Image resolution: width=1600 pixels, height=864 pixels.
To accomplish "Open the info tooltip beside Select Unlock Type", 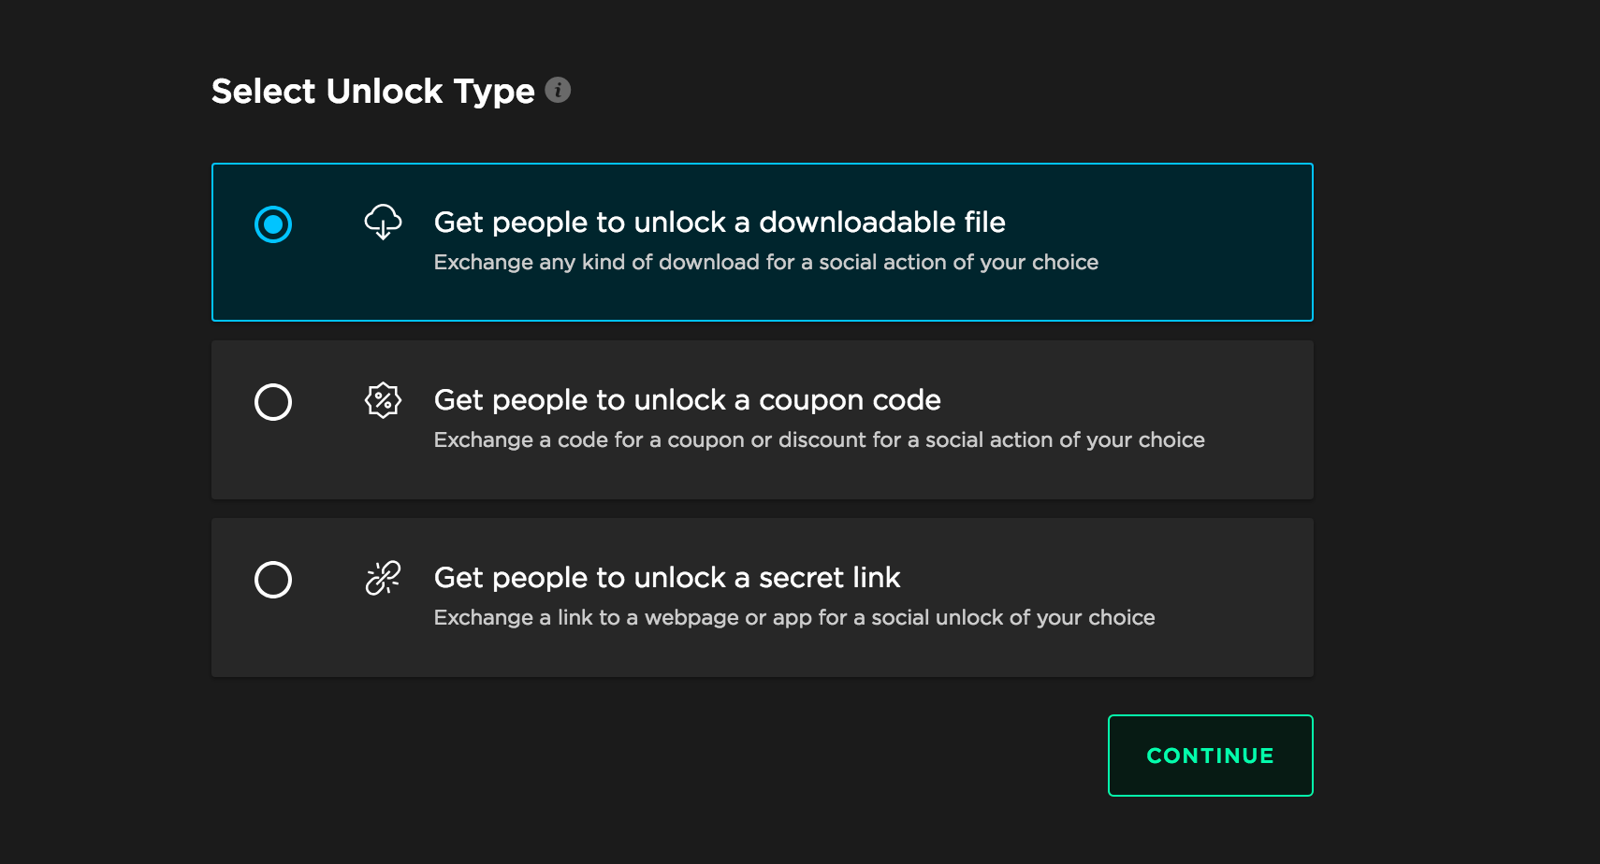I will click(558, 90).
